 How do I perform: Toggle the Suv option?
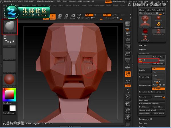158,72
